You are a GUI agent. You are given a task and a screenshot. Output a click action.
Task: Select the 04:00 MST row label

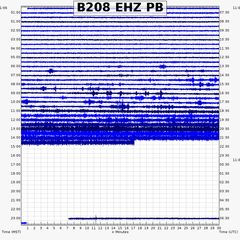(x=16, y=48)
